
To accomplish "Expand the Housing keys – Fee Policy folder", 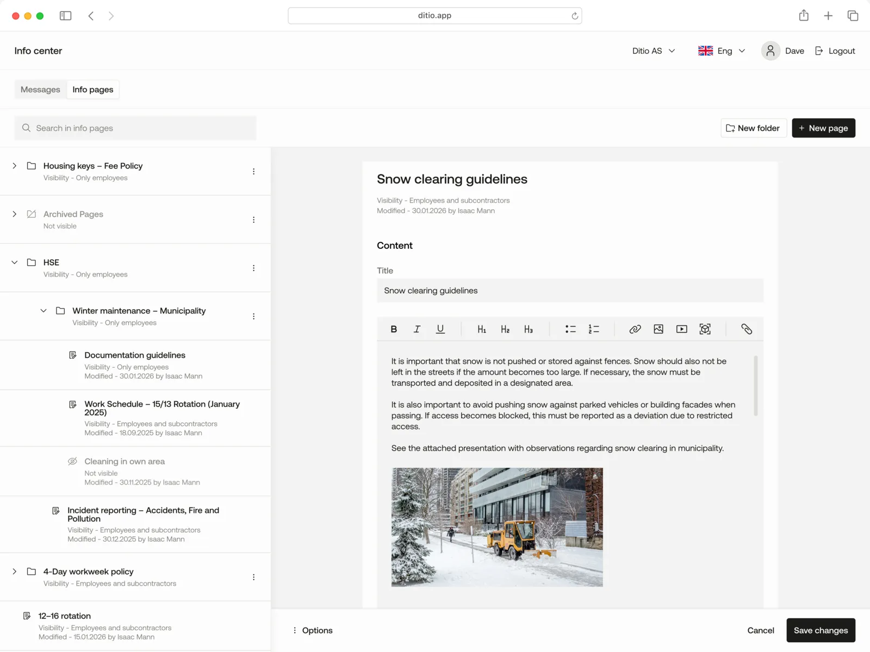I will pyautogui.click(x=14, y=166).
